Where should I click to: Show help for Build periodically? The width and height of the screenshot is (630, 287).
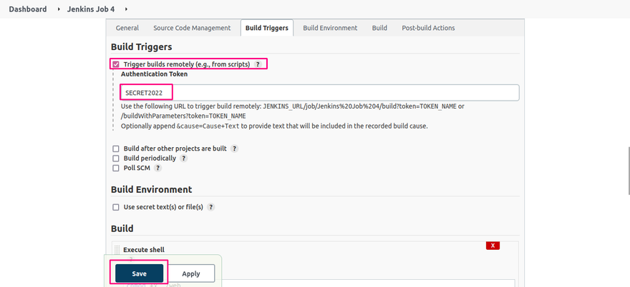point(183,158)
